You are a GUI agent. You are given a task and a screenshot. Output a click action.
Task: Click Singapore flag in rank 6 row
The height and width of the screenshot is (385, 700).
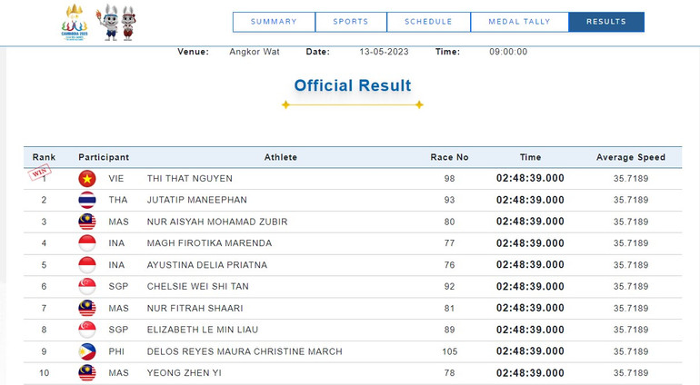87,287
